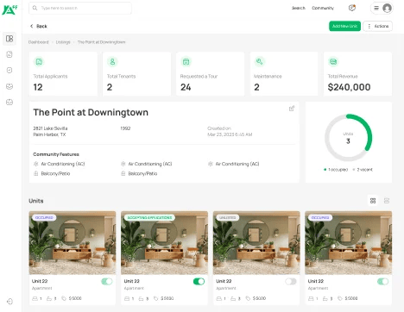404x312 pixels.
Task: Open the user avatar picture
Action: [x=387, y=8]
